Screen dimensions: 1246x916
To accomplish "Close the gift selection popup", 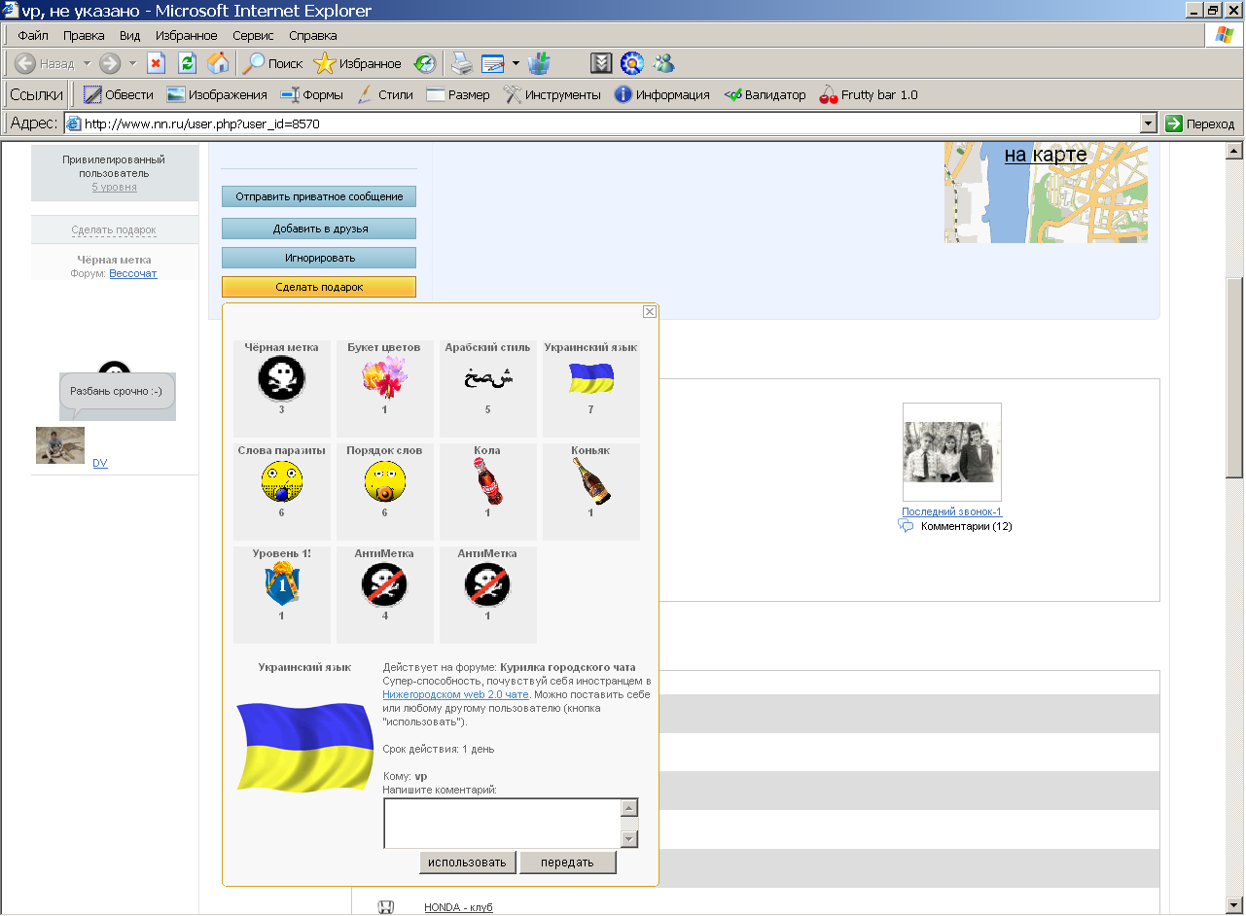I will (x=650, y=312).
